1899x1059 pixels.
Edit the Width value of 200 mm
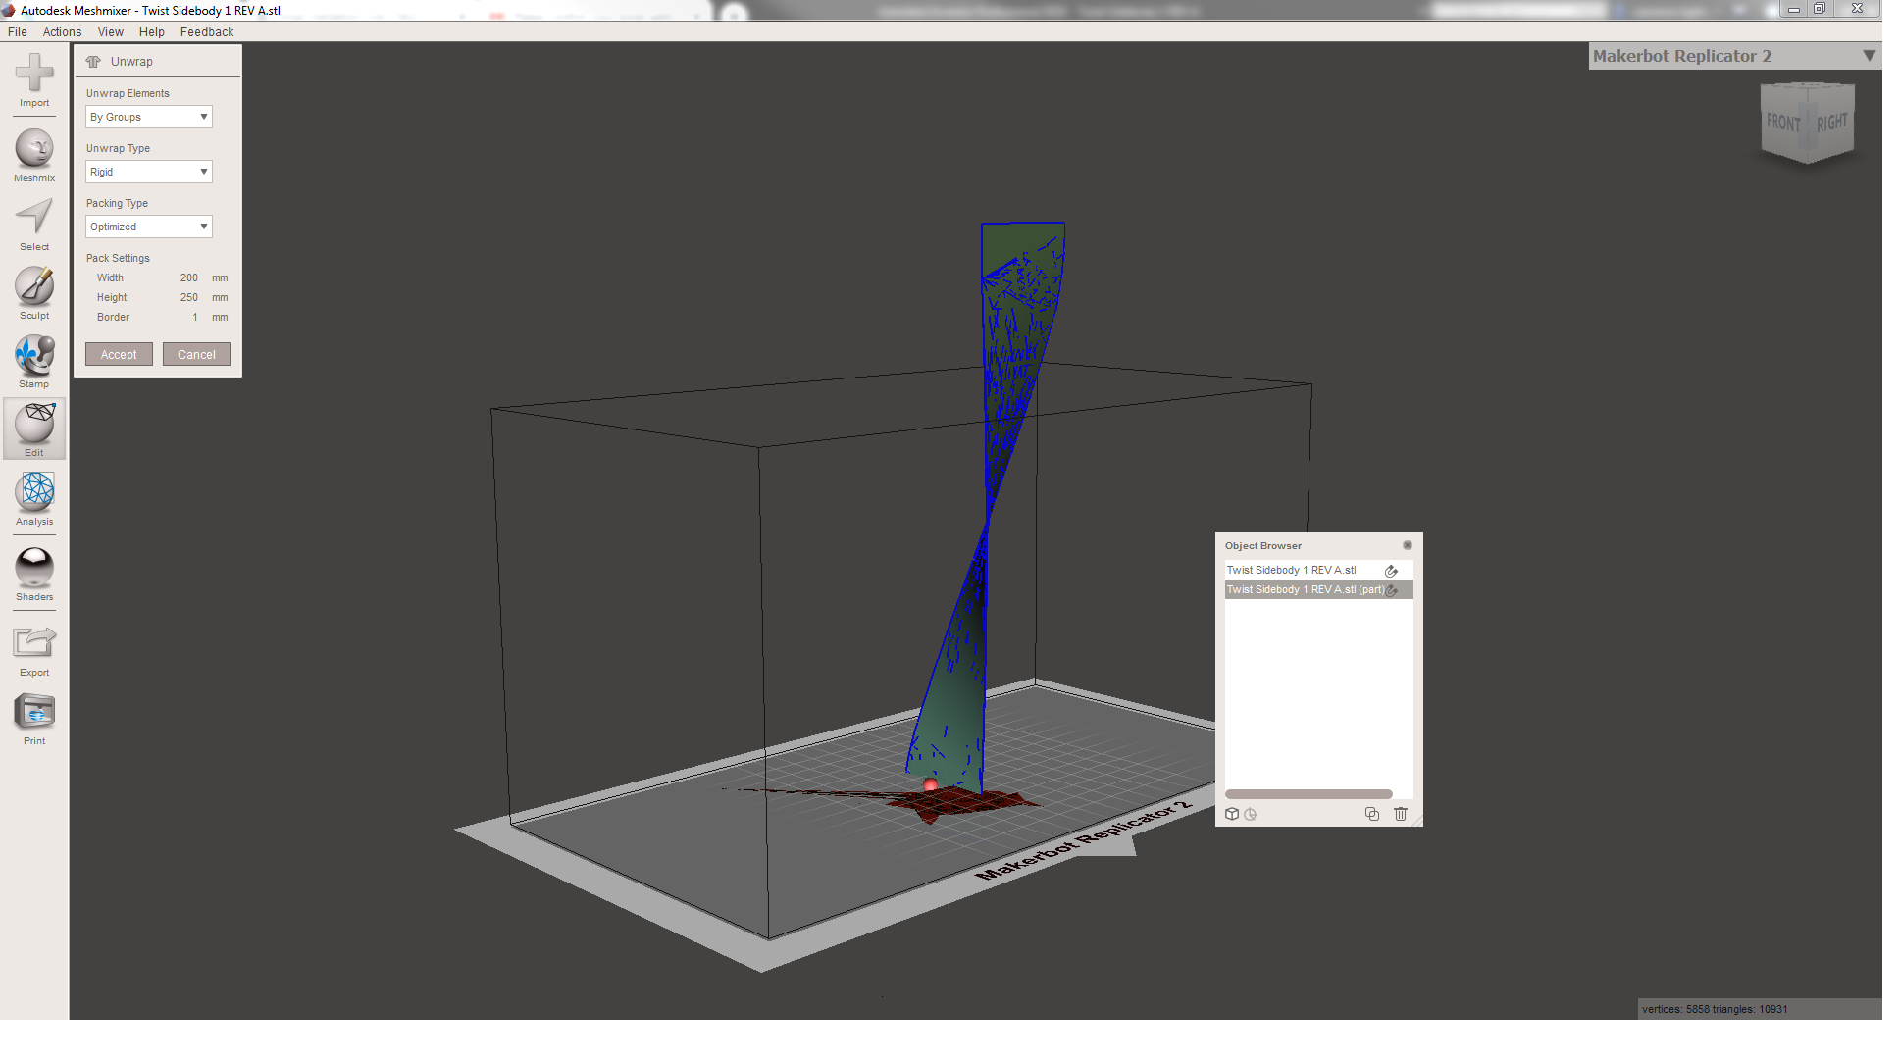point(189,277)
